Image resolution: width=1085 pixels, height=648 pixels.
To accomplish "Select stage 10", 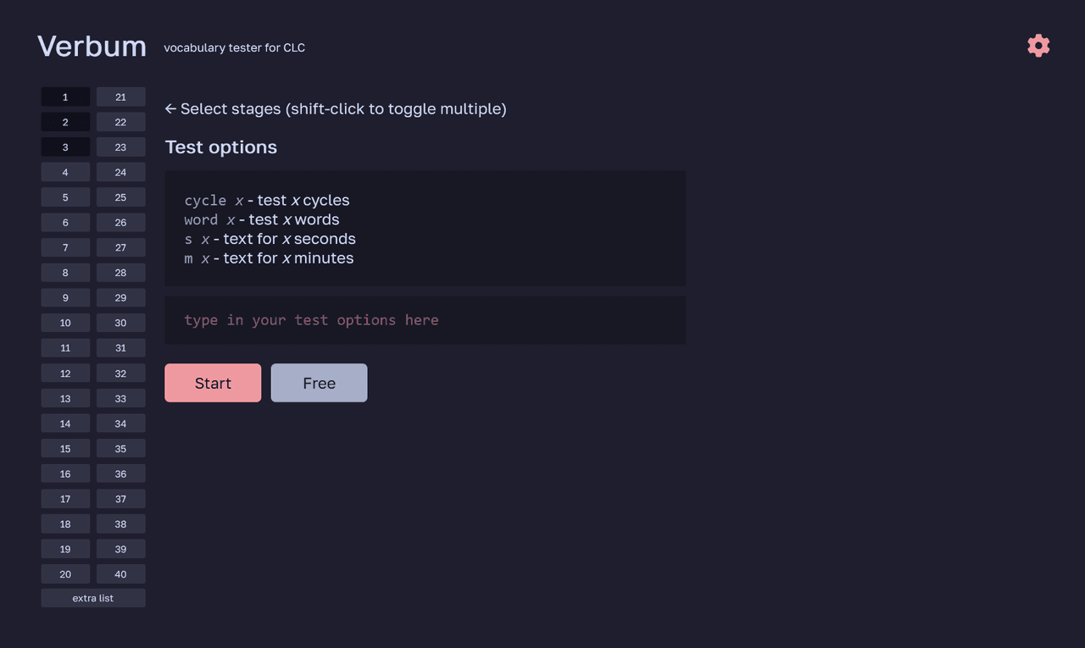I will 65,323.
